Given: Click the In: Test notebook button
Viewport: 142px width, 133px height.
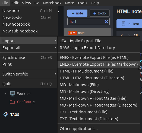Looking at the screenshot, I should pyautogui.click(x=129, y=24).
